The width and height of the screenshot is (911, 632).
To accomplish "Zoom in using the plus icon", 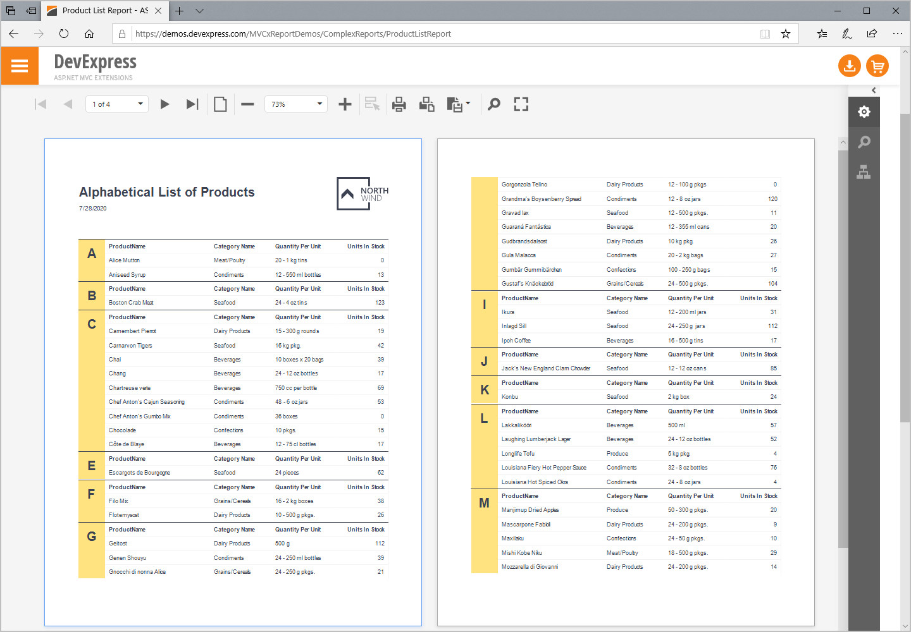I will [x=345, y=104].
